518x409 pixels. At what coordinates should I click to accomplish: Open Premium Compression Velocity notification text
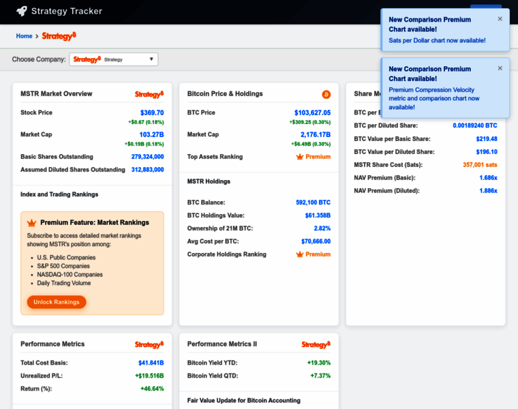pyautogui.click(x=433, y=98)
